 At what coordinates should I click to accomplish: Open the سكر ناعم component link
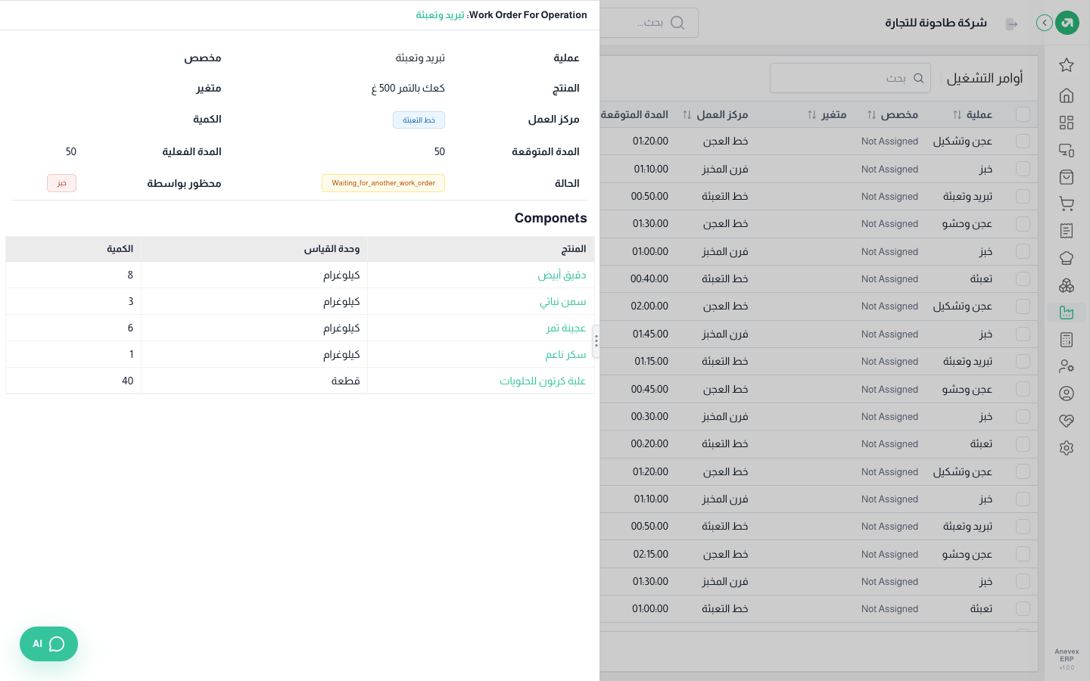point(565,354)
